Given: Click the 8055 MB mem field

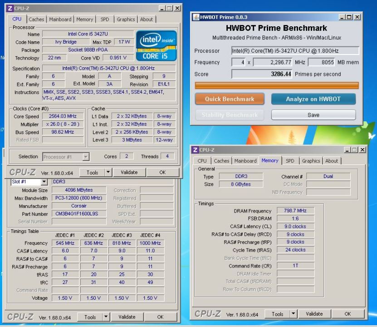Looking at the screenshot, I should (322, 62).
